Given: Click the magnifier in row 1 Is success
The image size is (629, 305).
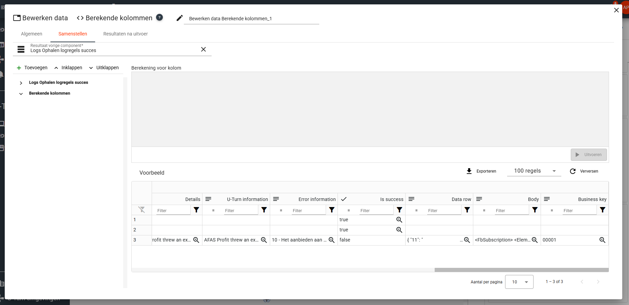Looking at the screenshot, I should (399, 220).
